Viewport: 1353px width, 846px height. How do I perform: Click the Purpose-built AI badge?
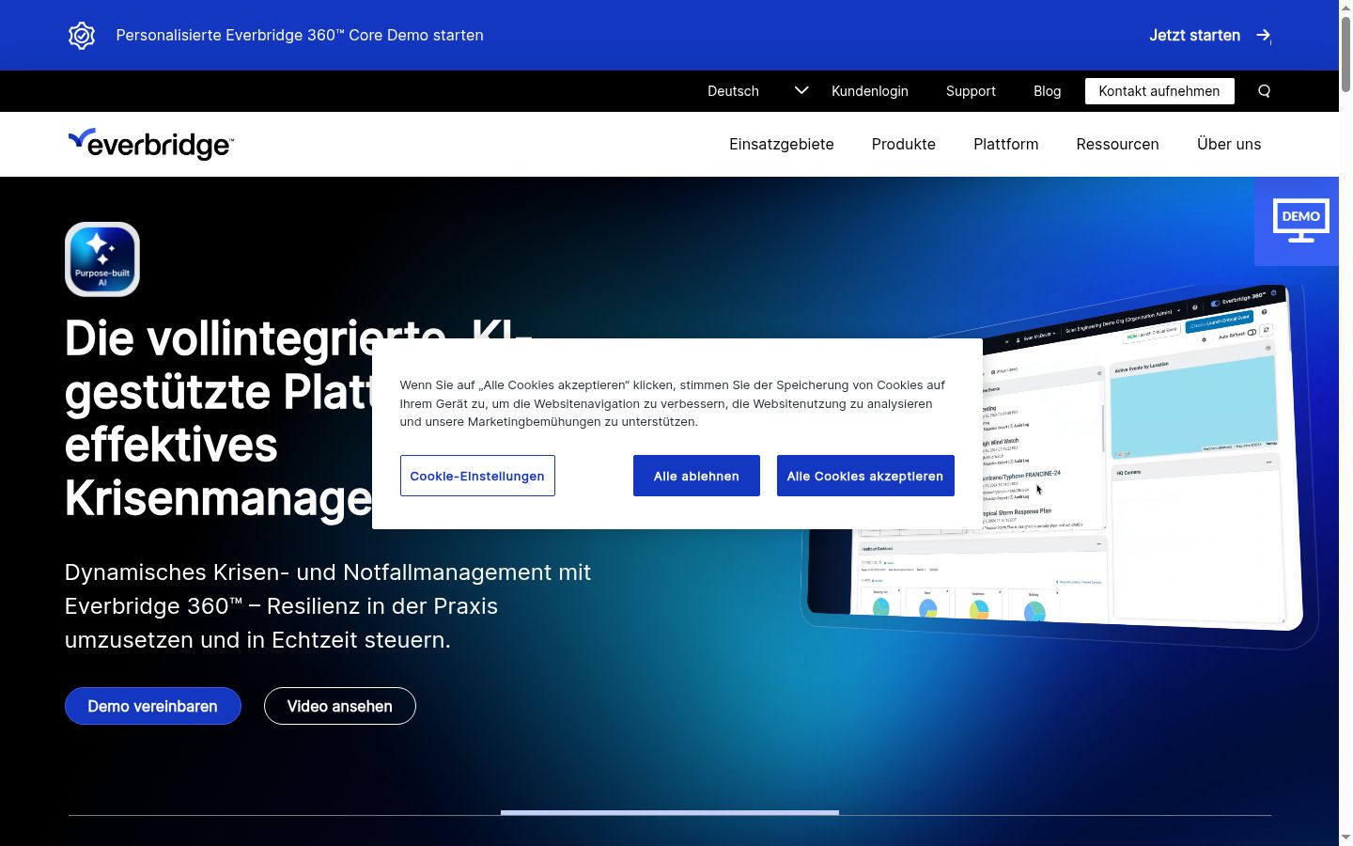point(102,259)
